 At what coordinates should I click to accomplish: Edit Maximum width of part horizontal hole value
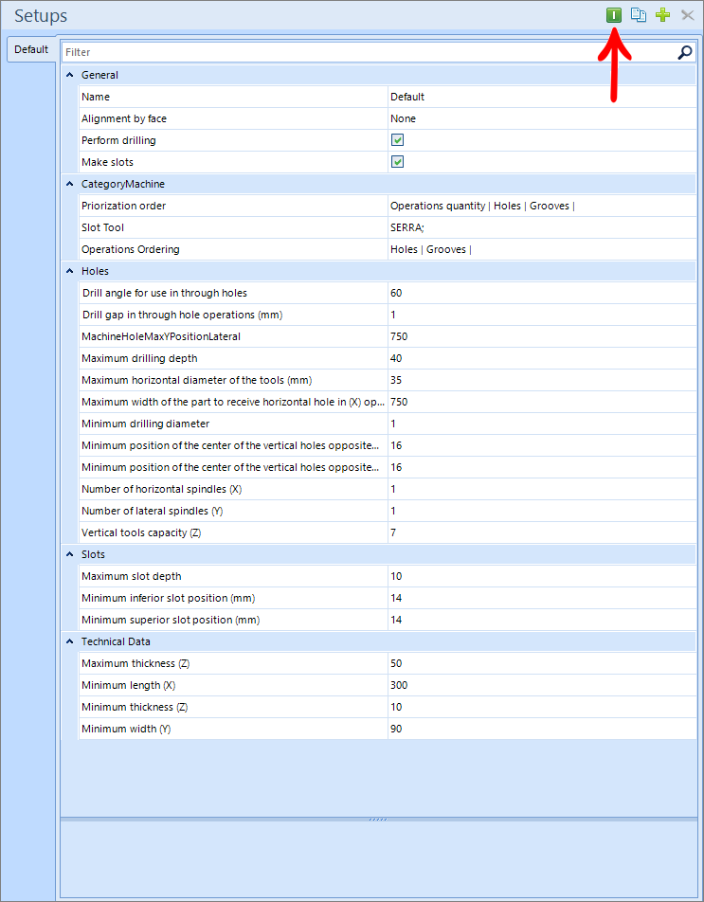click(542, 402)
